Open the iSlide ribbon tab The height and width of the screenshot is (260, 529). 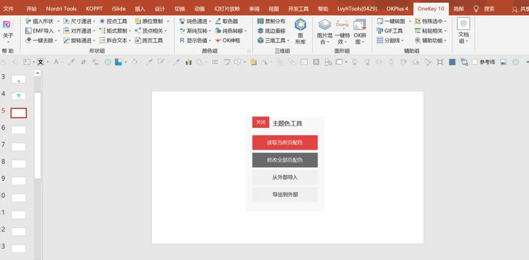point(119,9)
